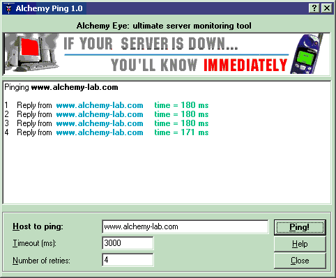Click the 'Pinging www.alchemy-lab.com' line
336x278 pixels.
pyautogui.click(x=61, y=87)
